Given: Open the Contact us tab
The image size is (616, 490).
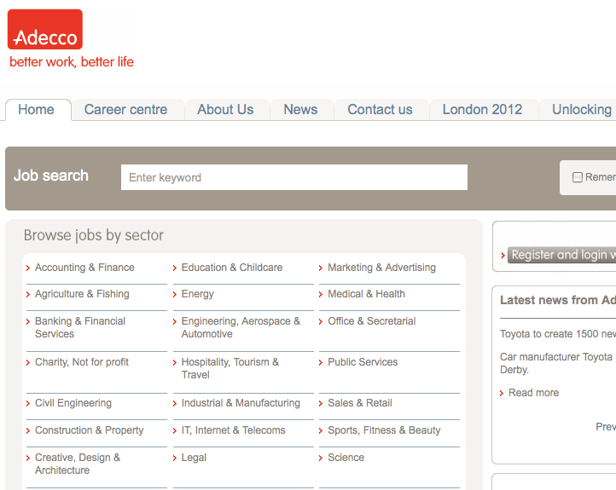Looking at the screenshot, I should (x=380, y=109).
